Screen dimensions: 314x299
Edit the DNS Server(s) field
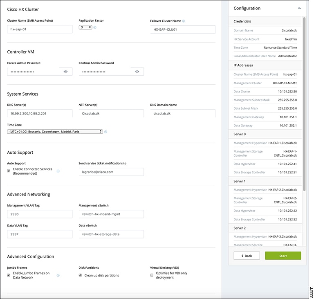tap(40, 113)
